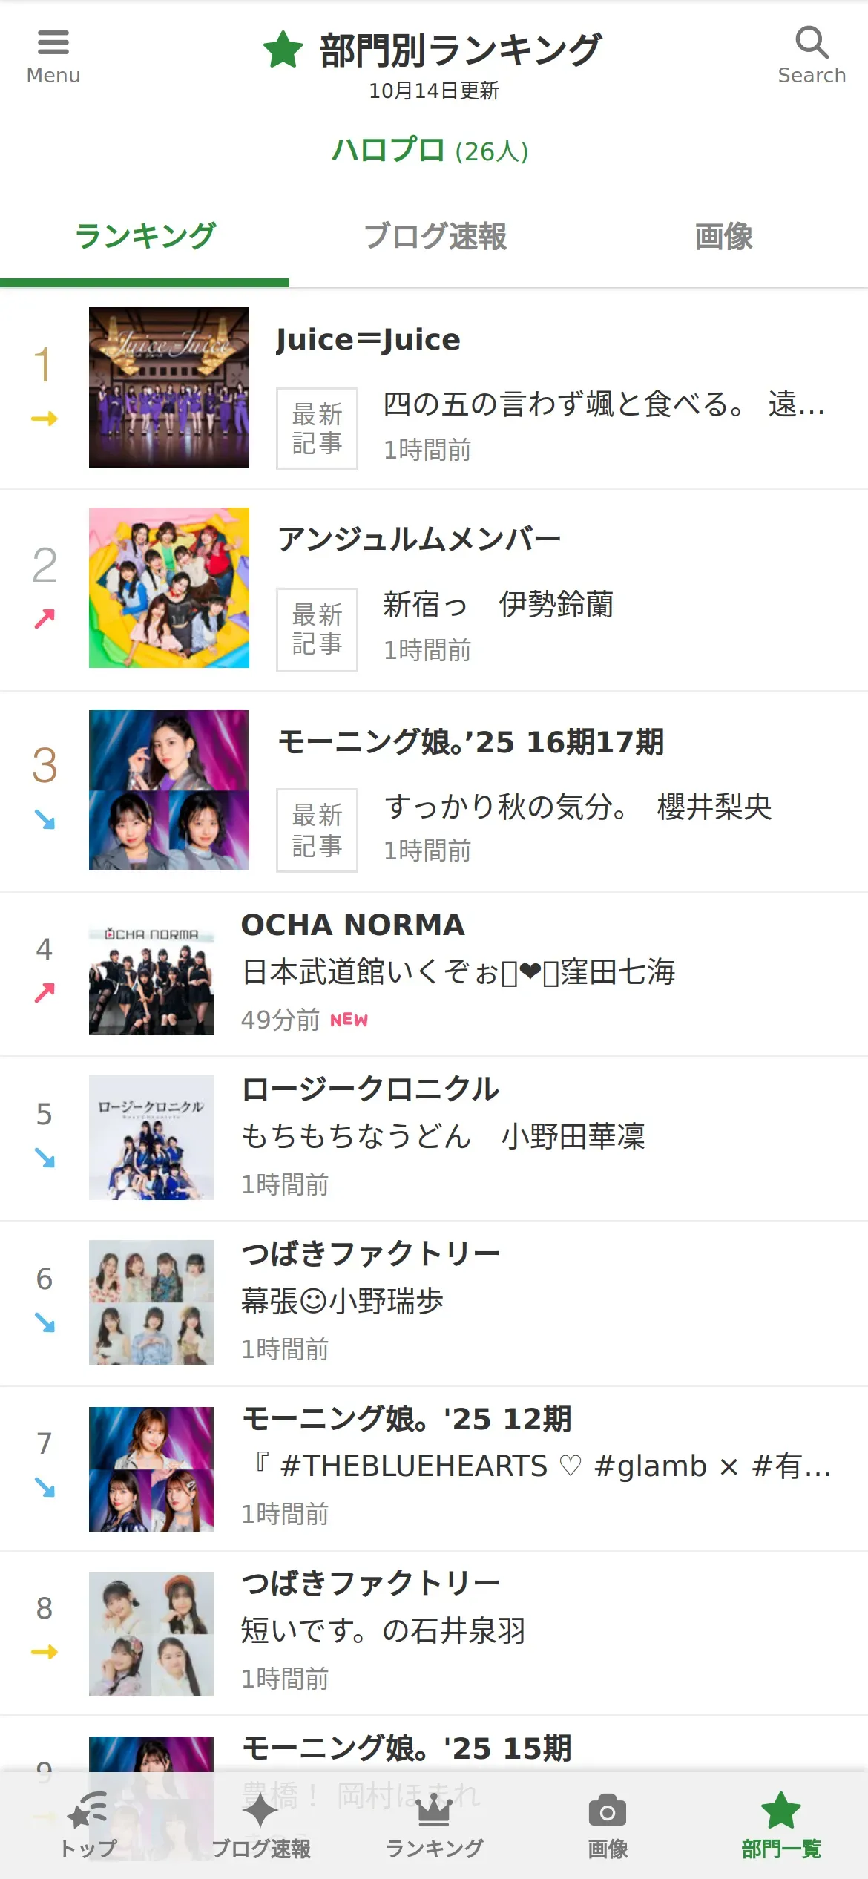The width and height of the screenshot is (868, 1879).
Task: Tap the green star beside 部門別ランキング
Action: coord(283,50)
